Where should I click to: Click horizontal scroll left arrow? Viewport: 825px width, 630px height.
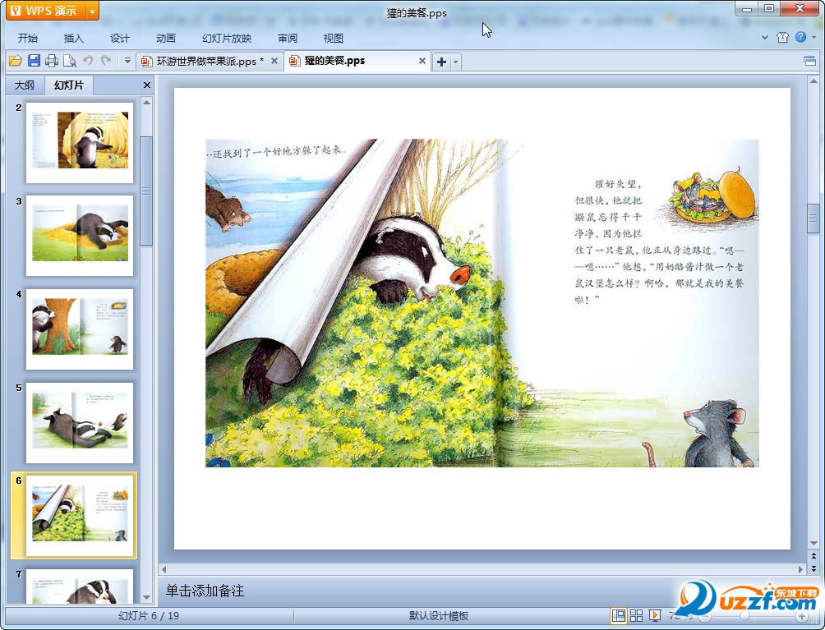point(164,569)
